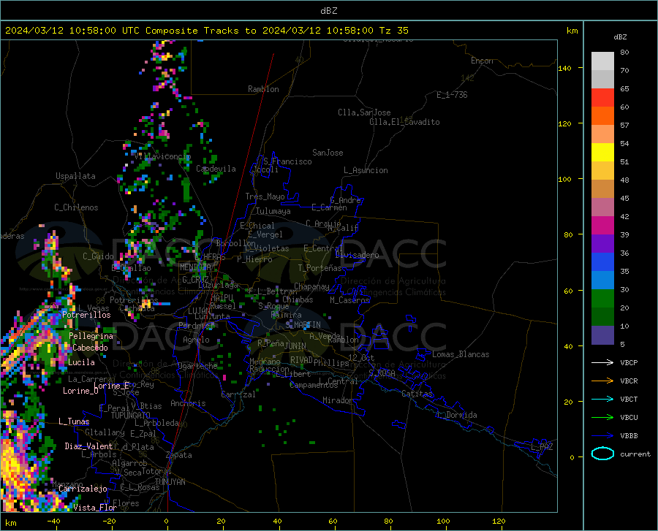The image size is (658, 531).
Task: Click the 'Clla.SanJose' label
Action: pyautogui.click(x=364, y=112)
